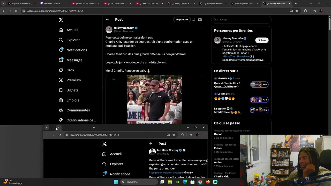Switch to BMS | THUG OR tab
The height and width of the screenshot is (186, 331).
pos(181,4)
